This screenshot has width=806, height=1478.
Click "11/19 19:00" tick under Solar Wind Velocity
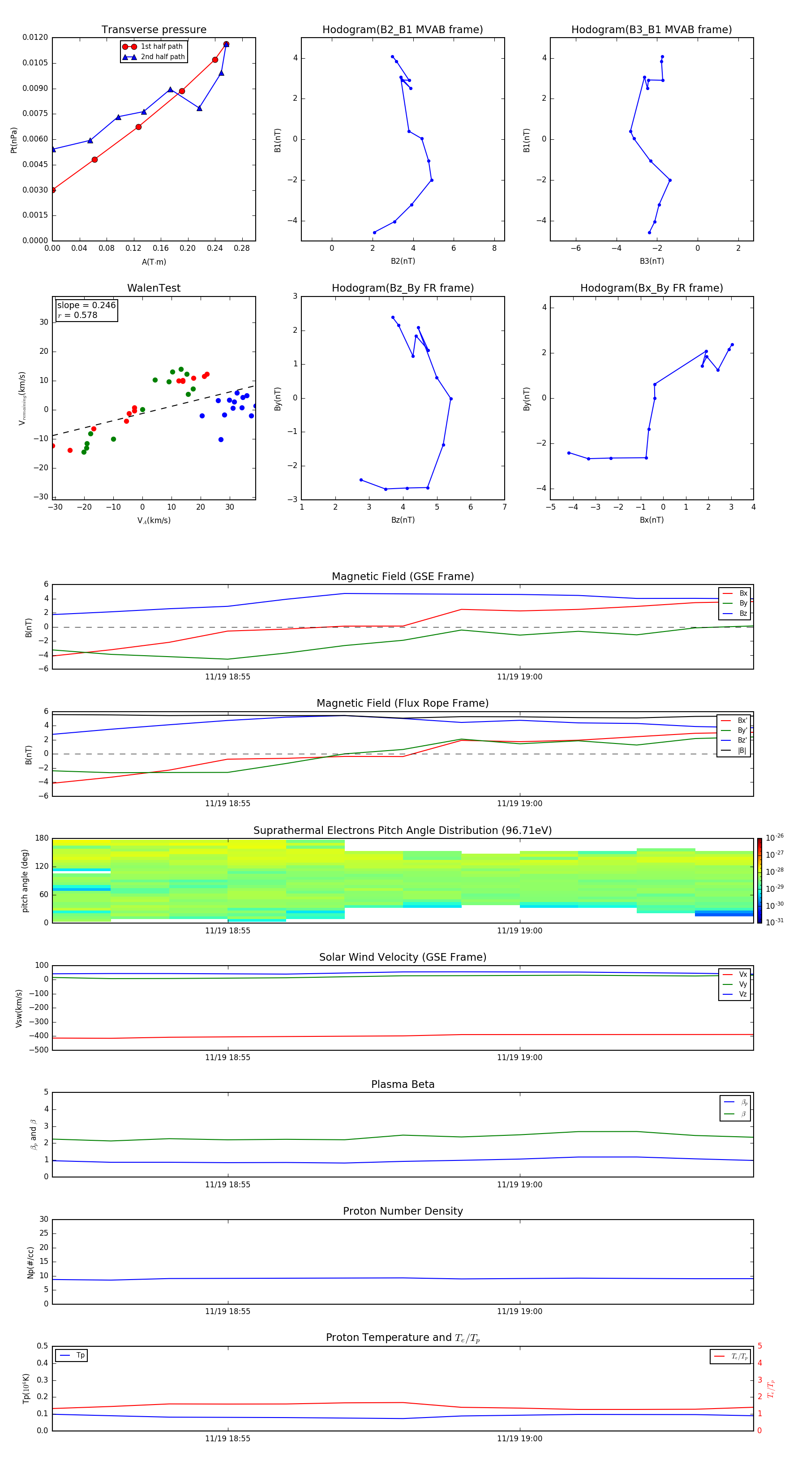[520, 1057]
